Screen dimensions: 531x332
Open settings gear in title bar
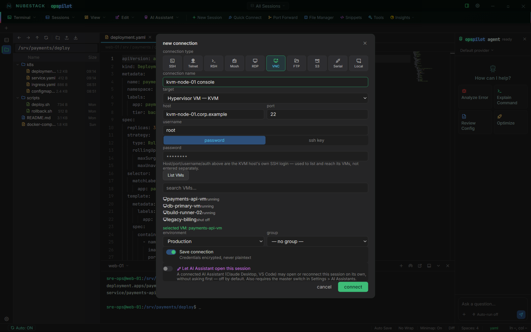478,6
